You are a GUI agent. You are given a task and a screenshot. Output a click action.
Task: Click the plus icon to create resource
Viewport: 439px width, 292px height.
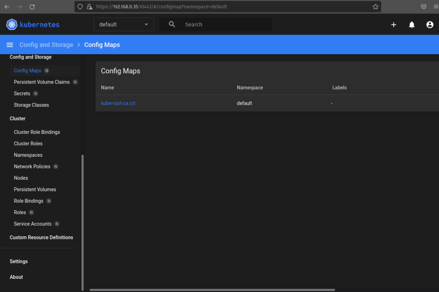394,25
